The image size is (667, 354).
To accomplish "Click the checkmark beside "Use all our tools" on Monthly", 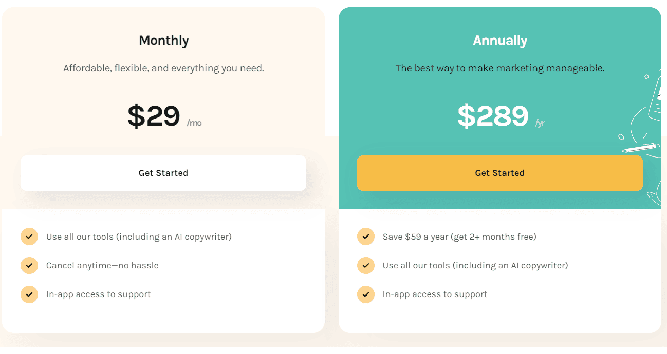I will pos(29,237).
